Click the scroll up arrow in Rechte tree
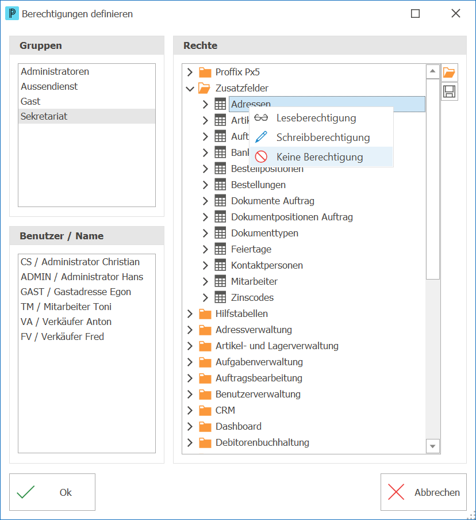This screenshot has width=476, height=520. click(432, 71)
